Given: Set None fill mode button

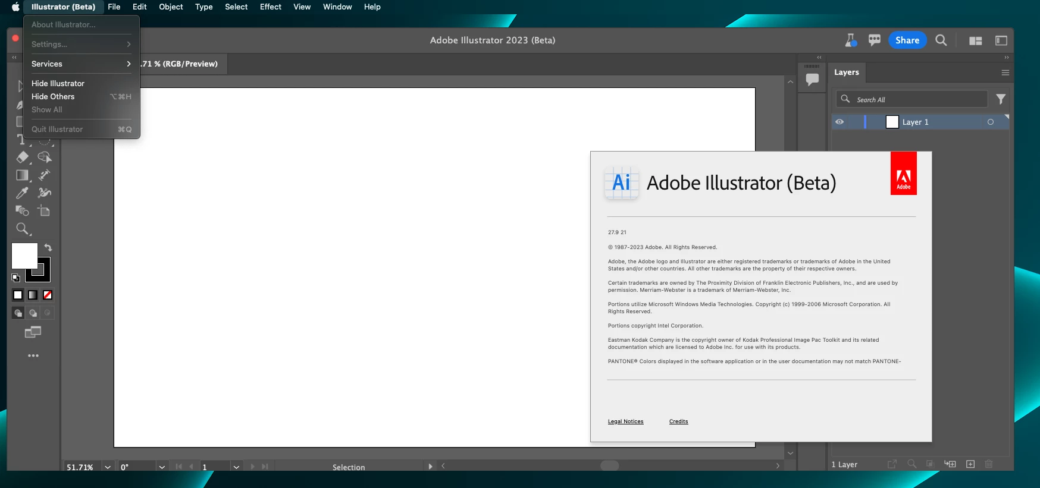Looking at the screenshot, I should click(48, 295).
